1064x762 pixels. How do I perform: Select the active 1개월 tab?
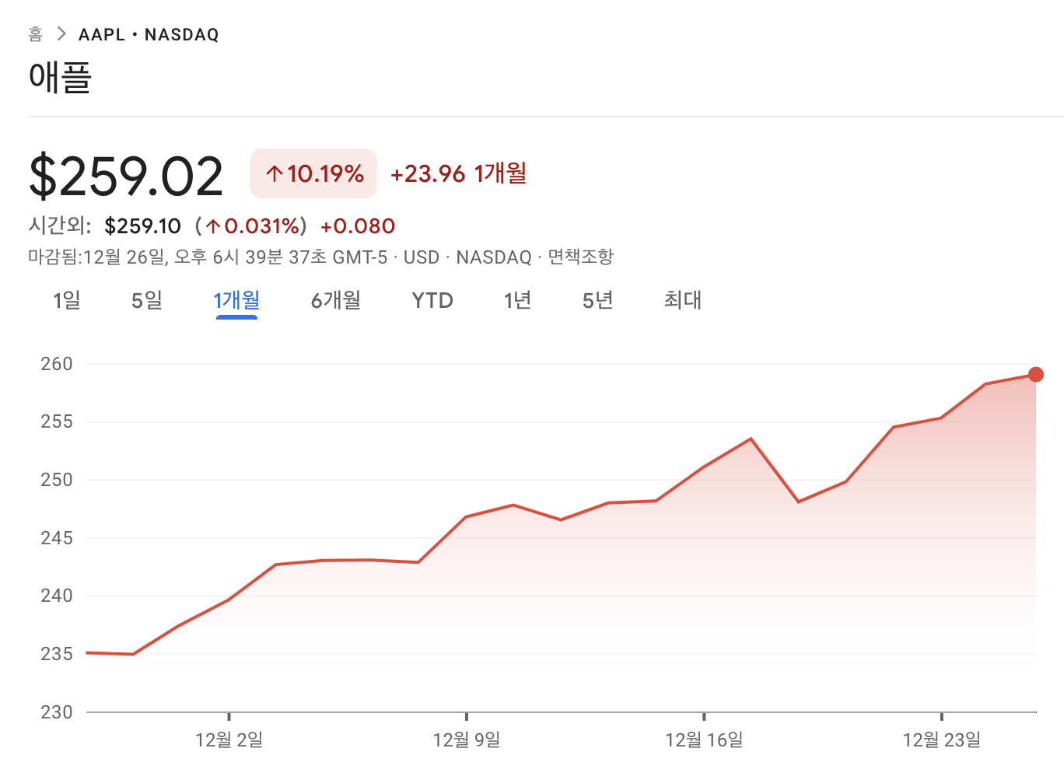click(236, 300)
